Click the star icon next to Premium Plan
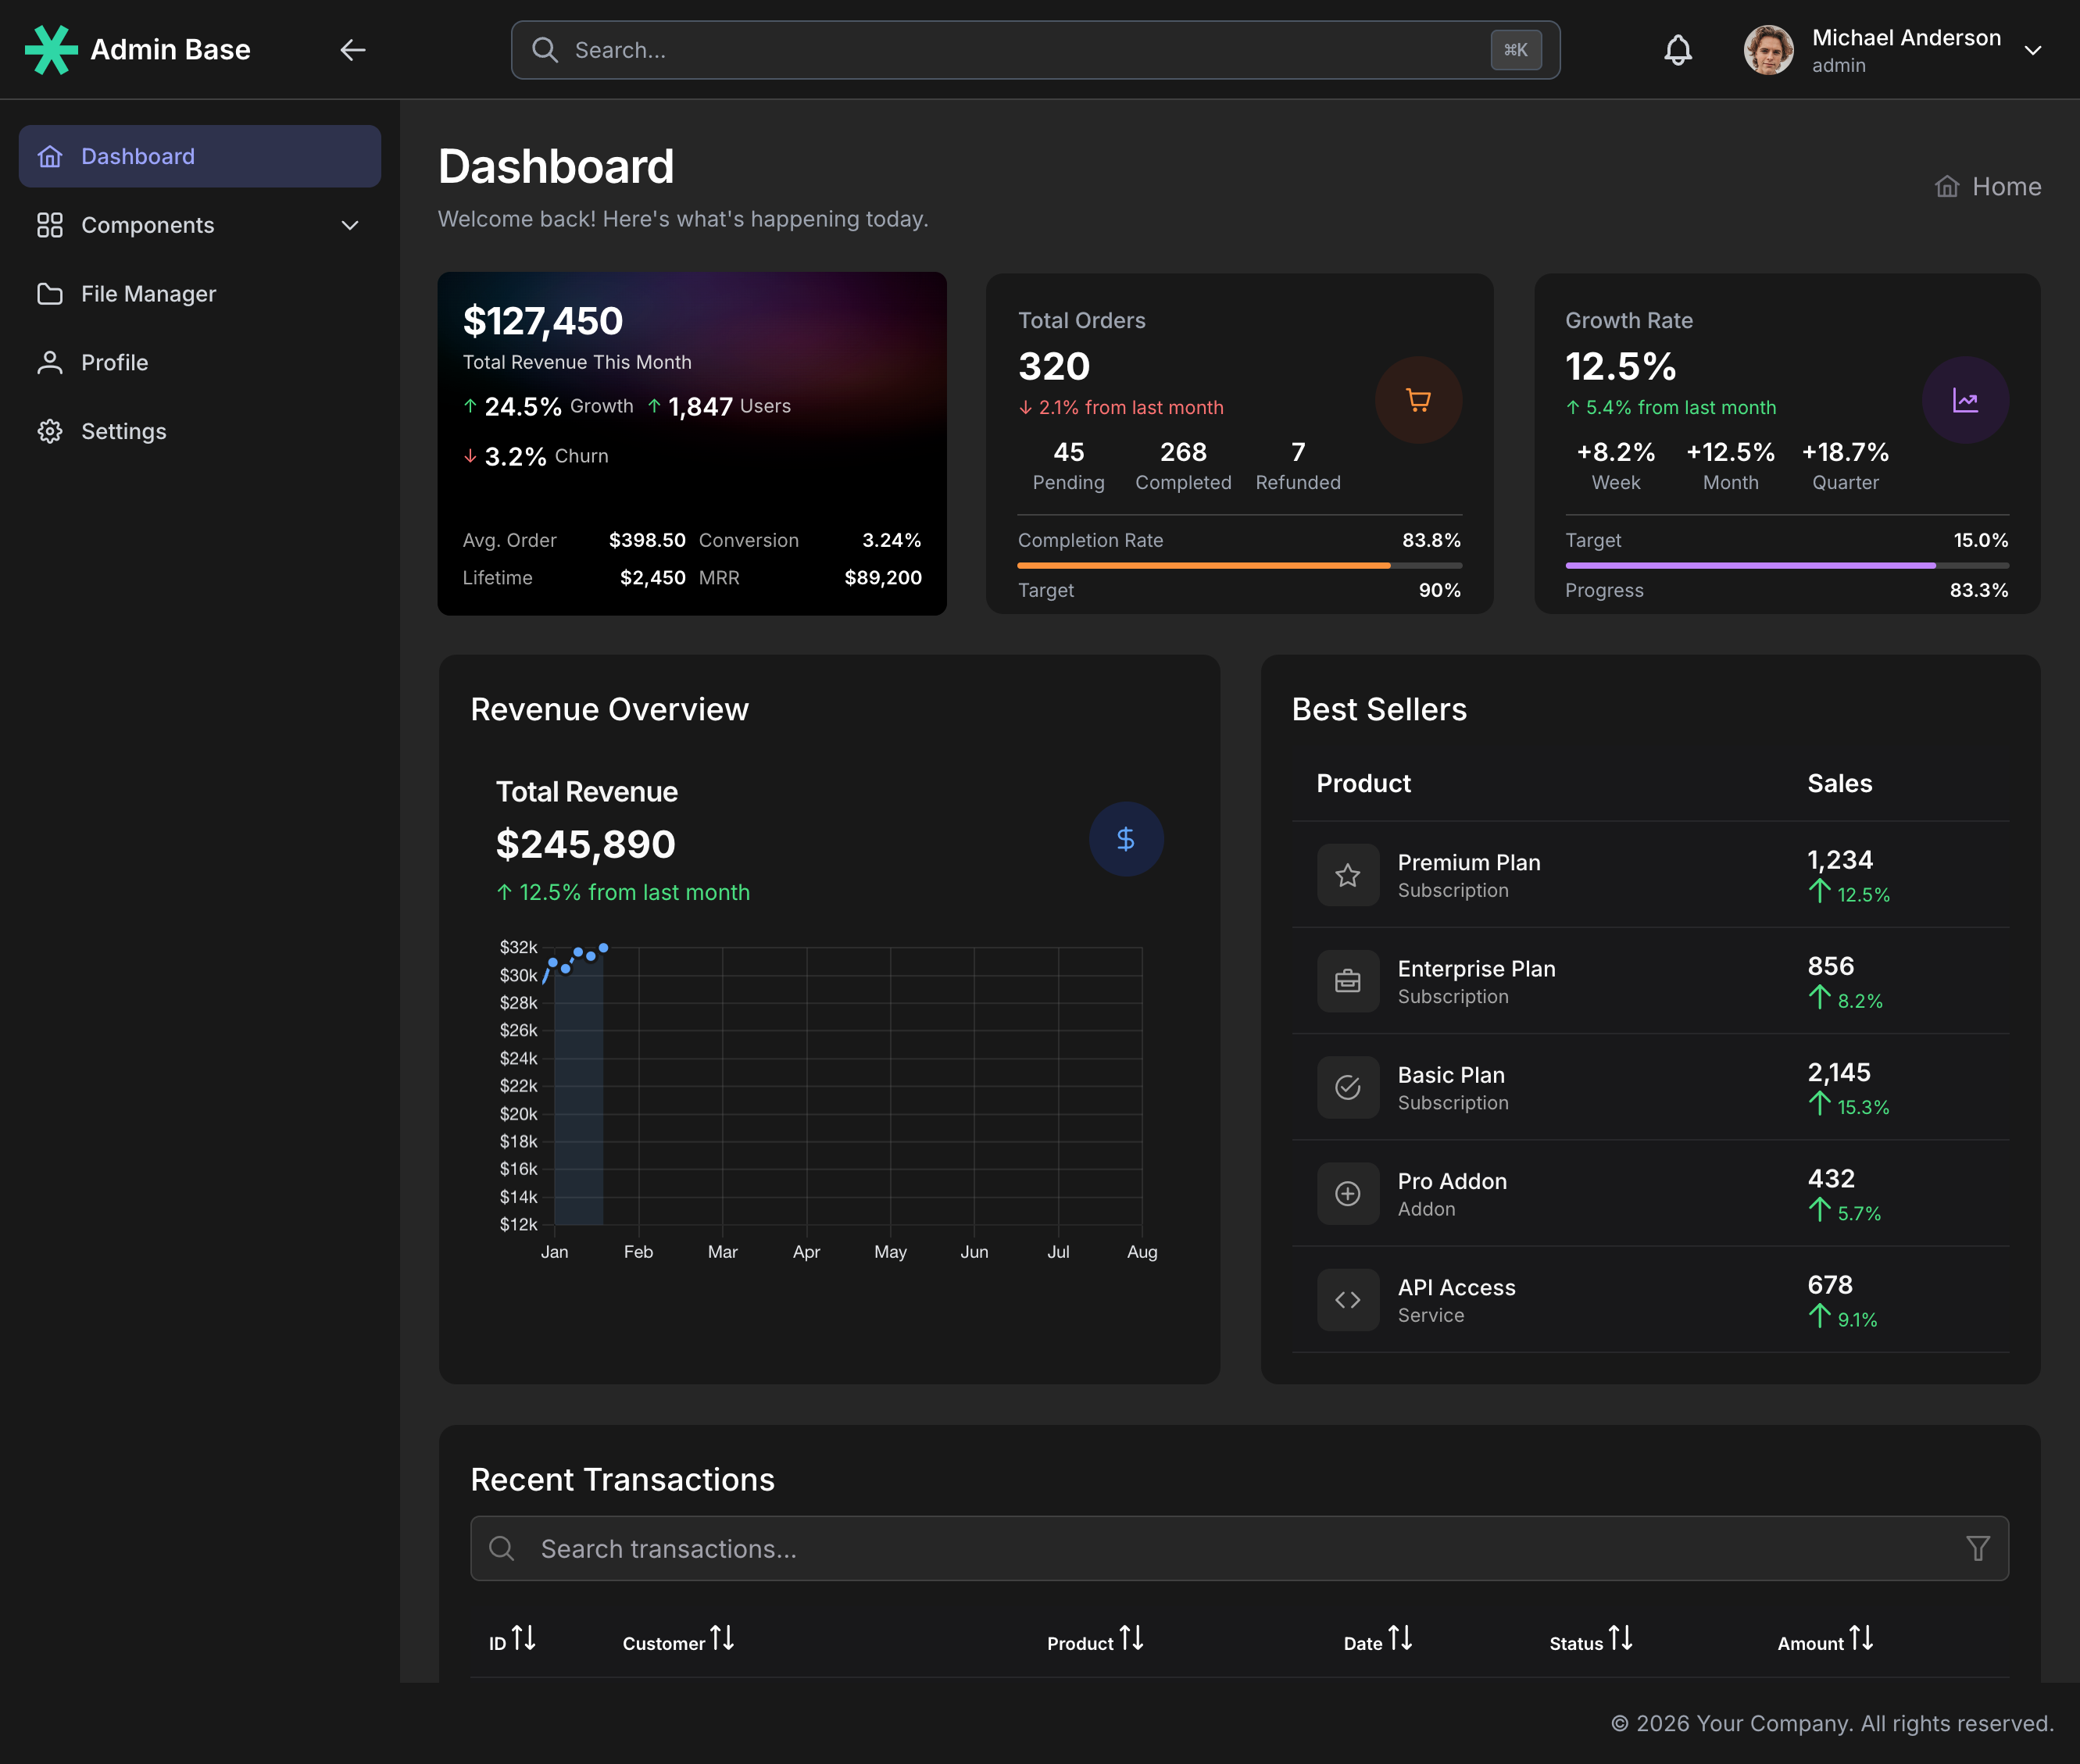Screen dimensions: 2080x1764 tap(1348, 875)
